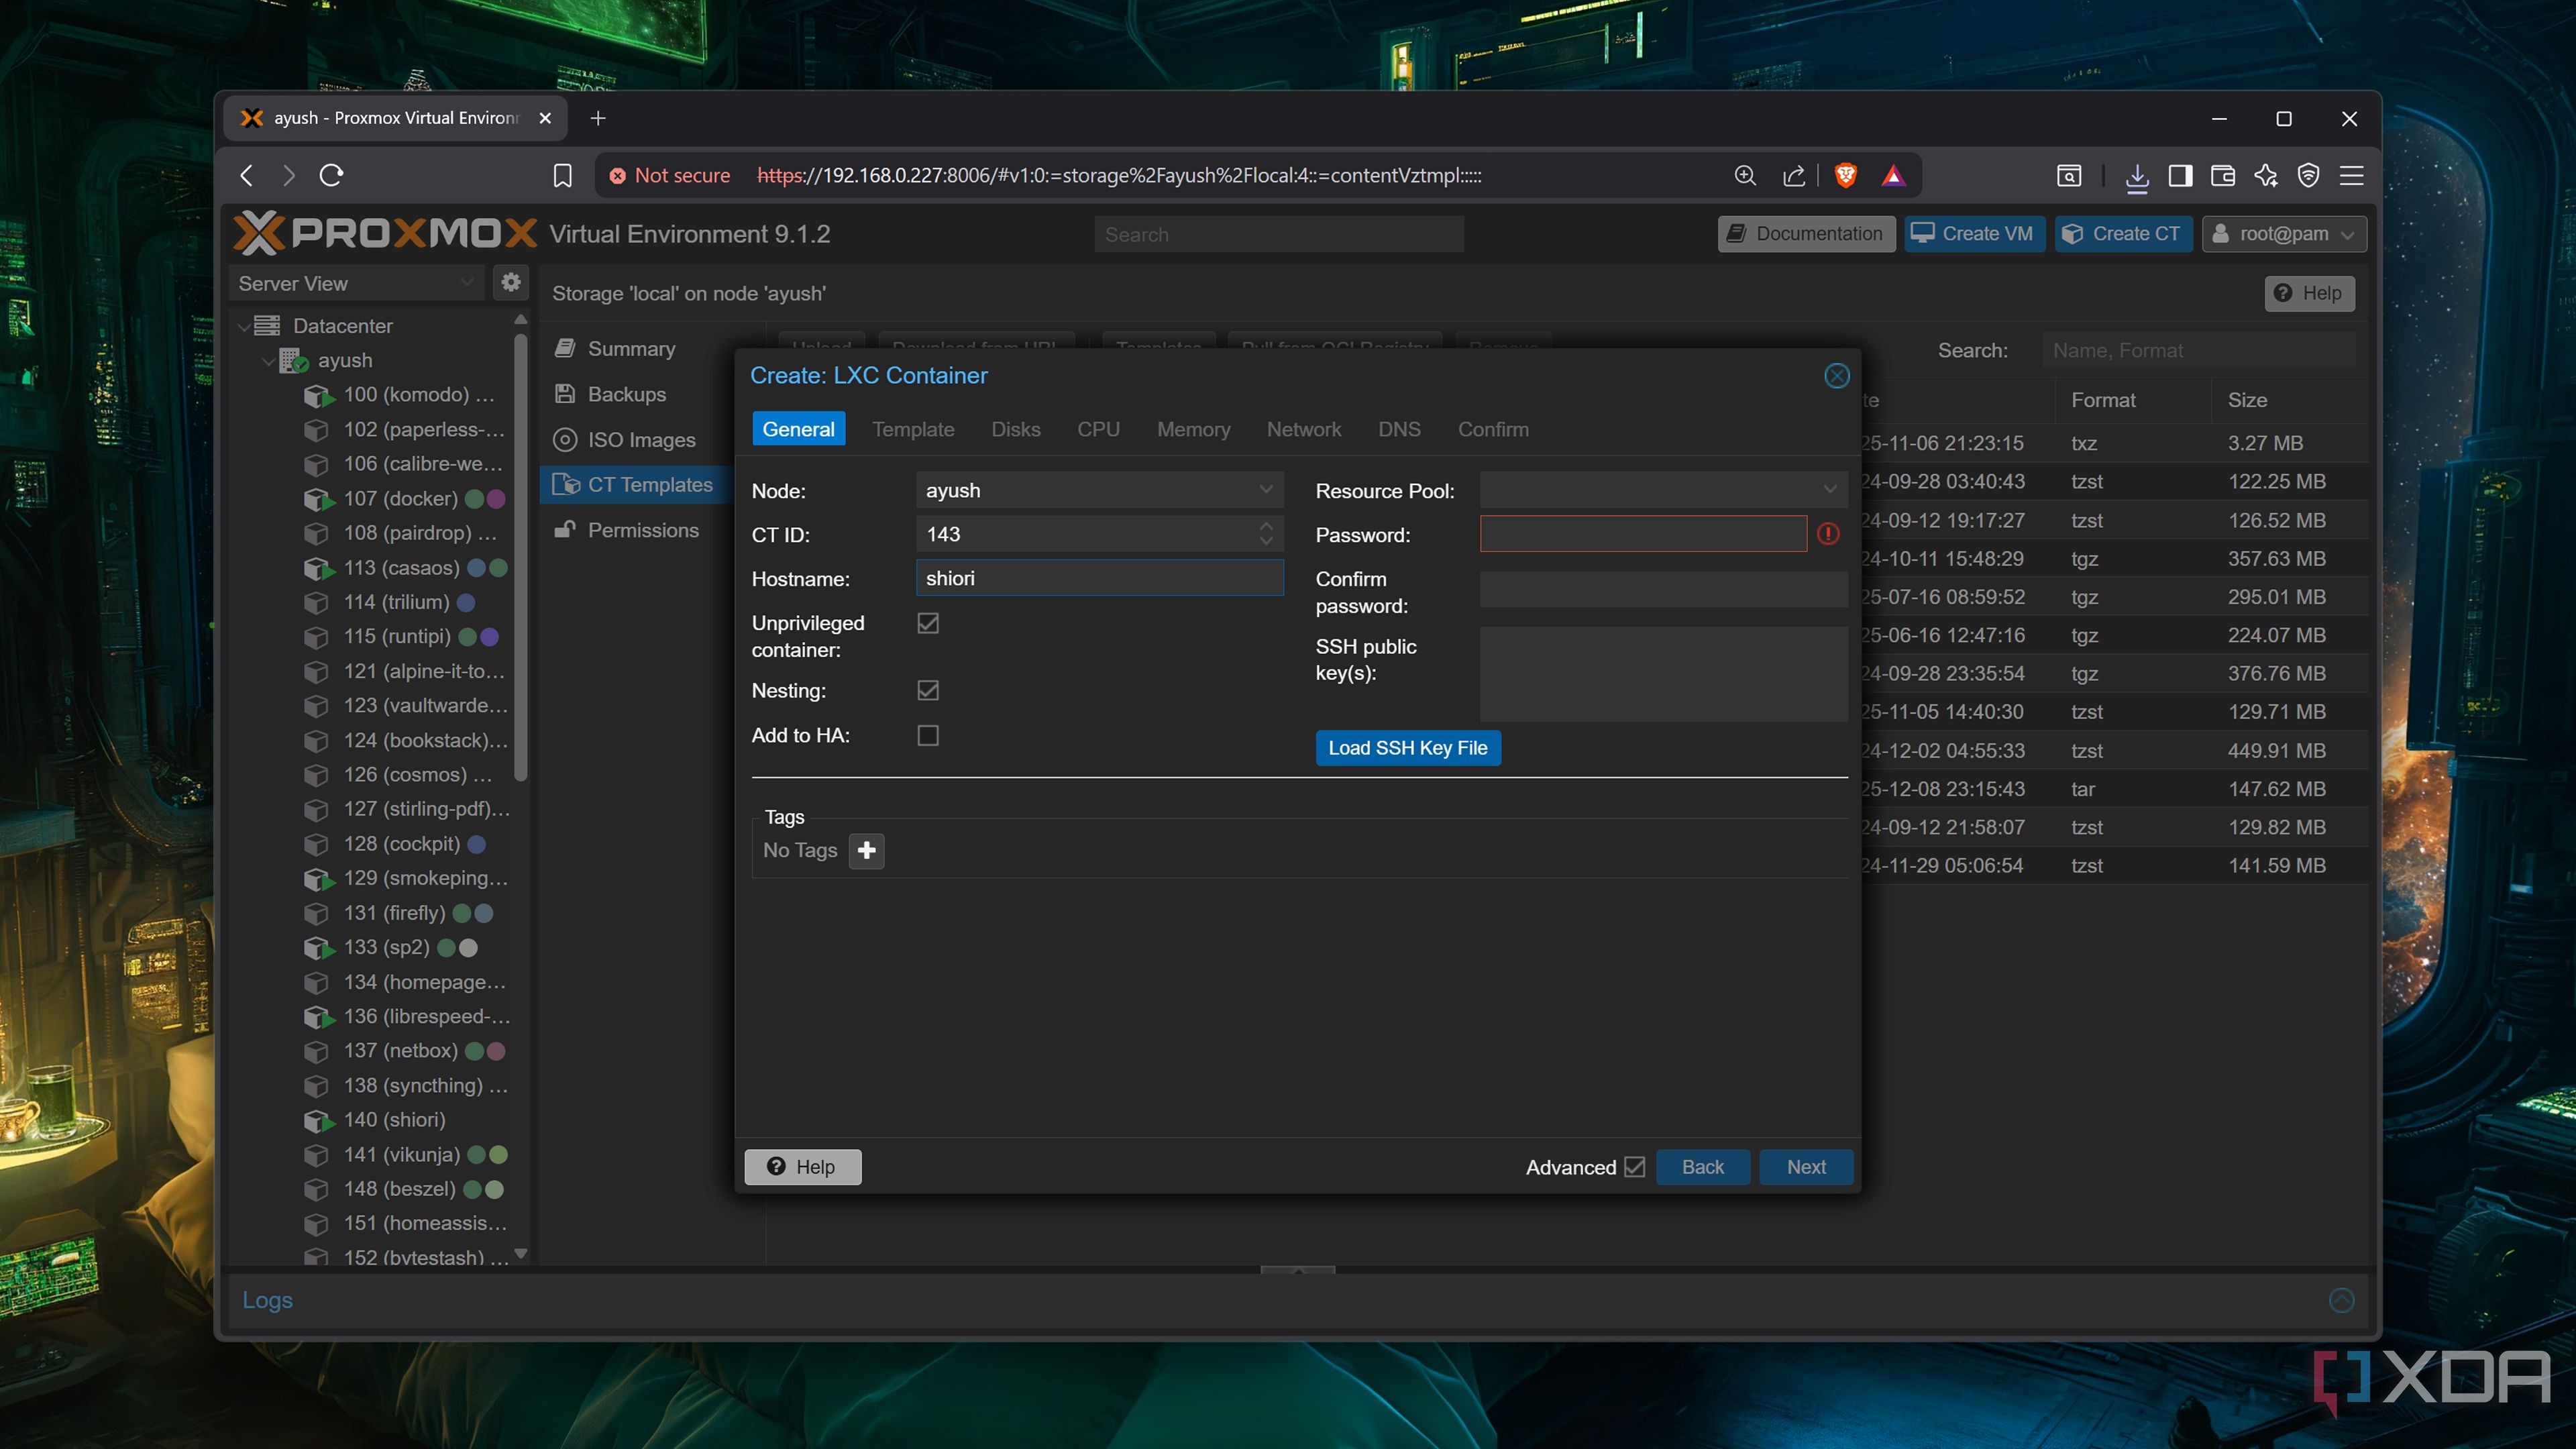Toggle Unprivileged container checkbox
2576x1449 pixels.
coord(928,623)
